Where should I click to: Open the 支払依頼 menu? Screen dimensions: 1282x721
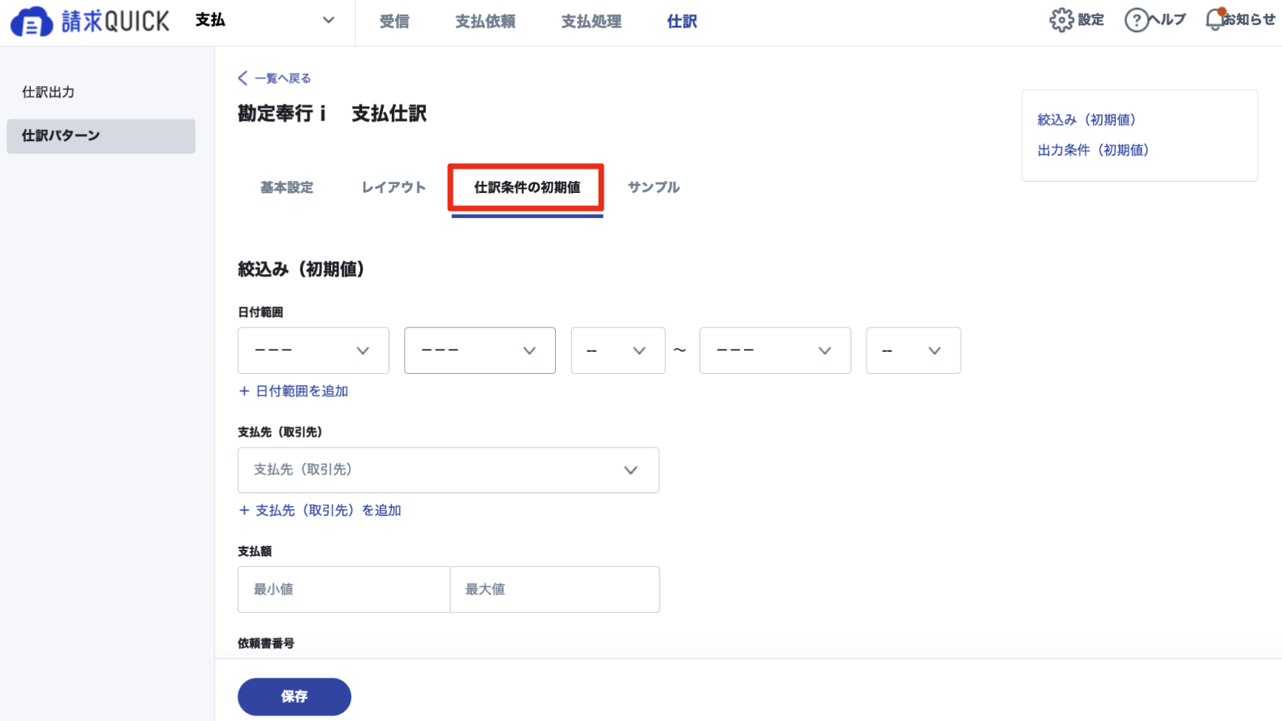tap(485, 22)
